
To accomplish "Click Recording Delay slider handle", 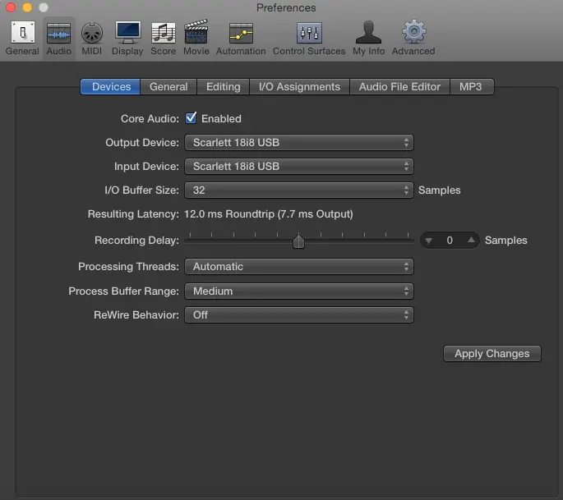I will coord(298,241).
